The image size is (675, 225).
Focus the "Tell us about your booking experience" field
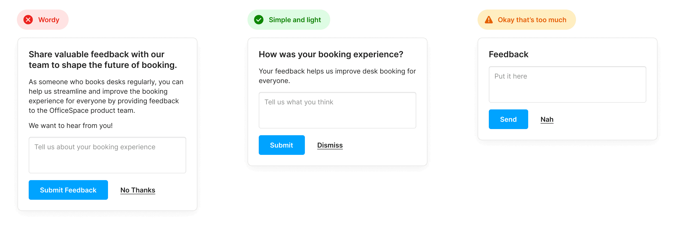coord(107,155)
